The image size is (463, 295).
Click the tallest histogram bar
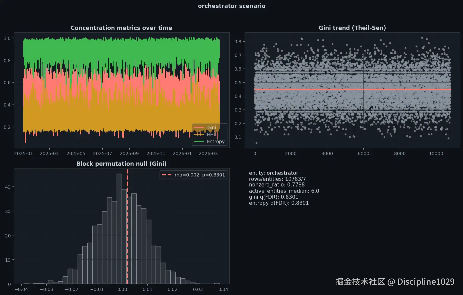[119, 229]
